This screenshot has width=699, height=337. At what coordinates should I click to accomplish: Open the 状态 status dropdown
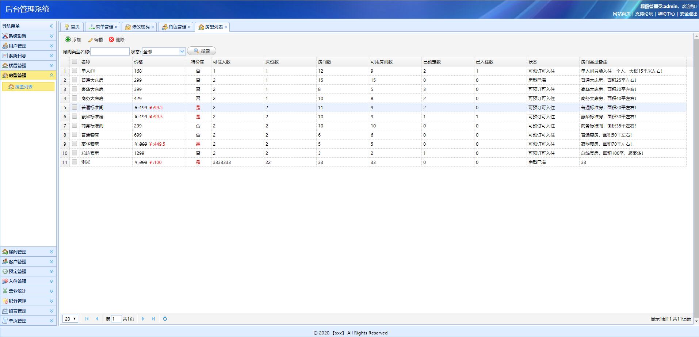coord(182,51)
